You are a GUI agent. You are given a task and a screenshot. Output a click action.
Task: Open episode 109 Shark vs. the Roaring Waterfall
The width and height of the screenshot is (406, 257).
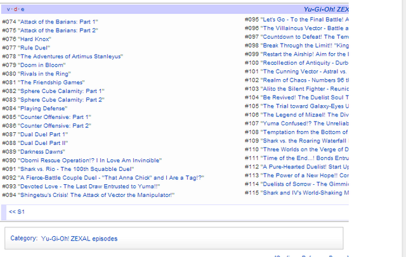304,141
